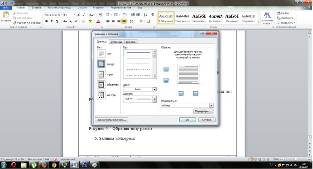Open the 'Применить к' dropdown list

click(x=211, y=105)
